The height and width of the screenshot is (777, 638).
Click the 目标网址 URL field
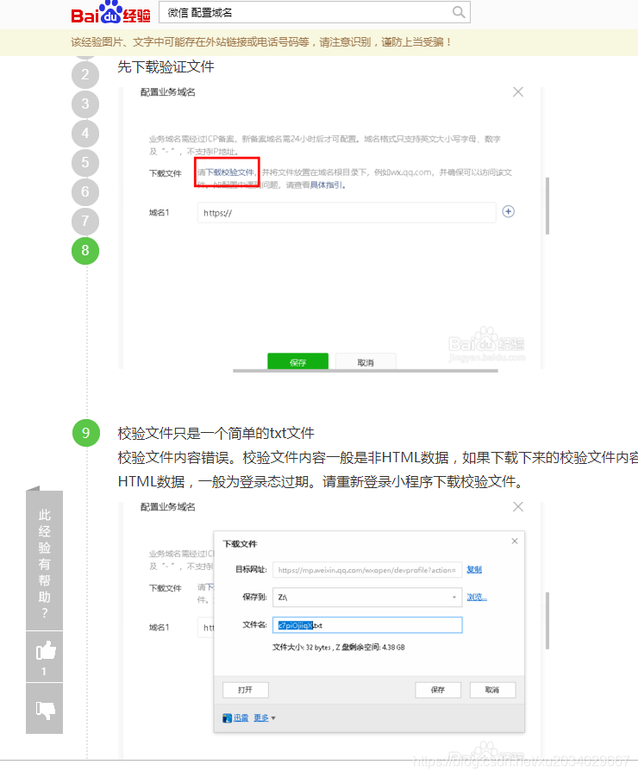pyautogui.click(x=367, y=570)
